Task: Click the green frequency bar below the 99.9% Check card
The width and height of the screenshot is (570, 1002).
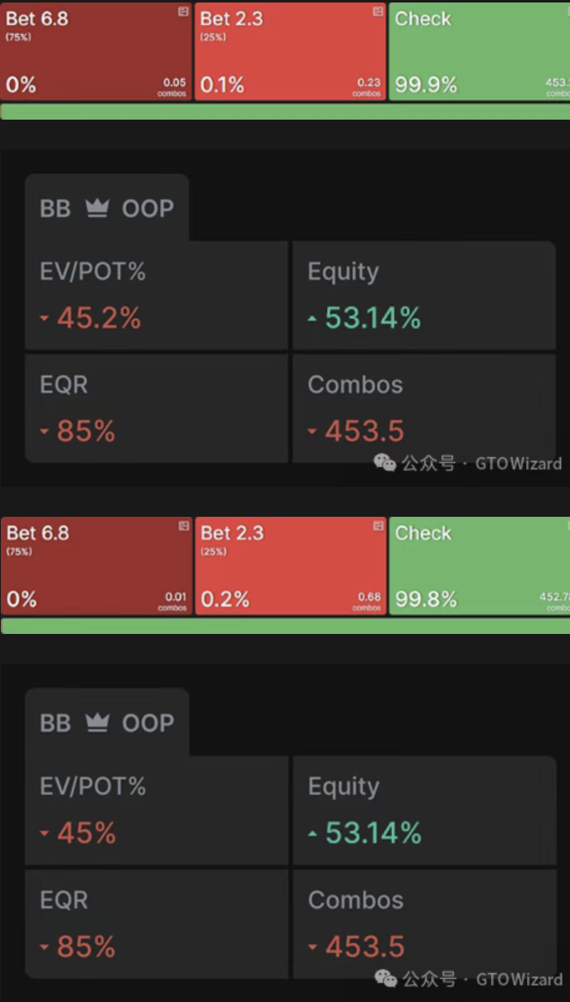Action: [285, 111]
